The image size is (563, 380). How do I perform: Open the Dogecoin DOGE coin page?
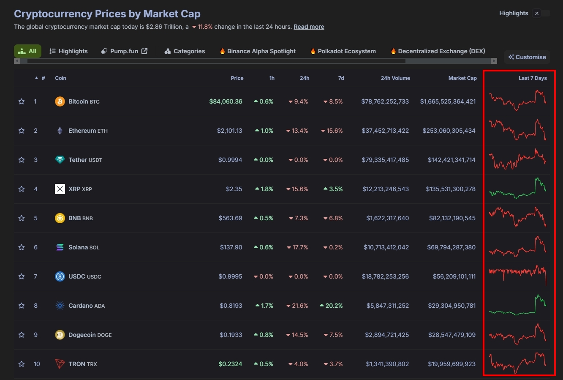pyautogui.click(x=90, y=335)
